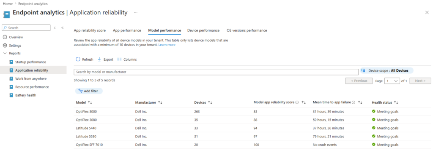Click the OptiPlex SFF 7010 model cell

pyautogui.click(x=90, y=145)
